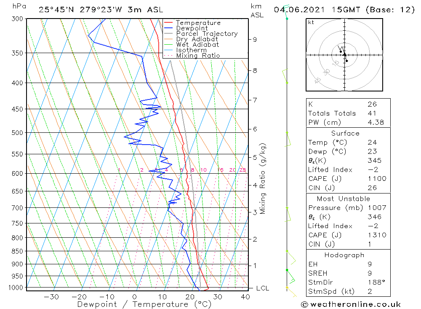421x309 pixels.
Task: Click the red Temperature legend line
Action: (x=168, y=23)
